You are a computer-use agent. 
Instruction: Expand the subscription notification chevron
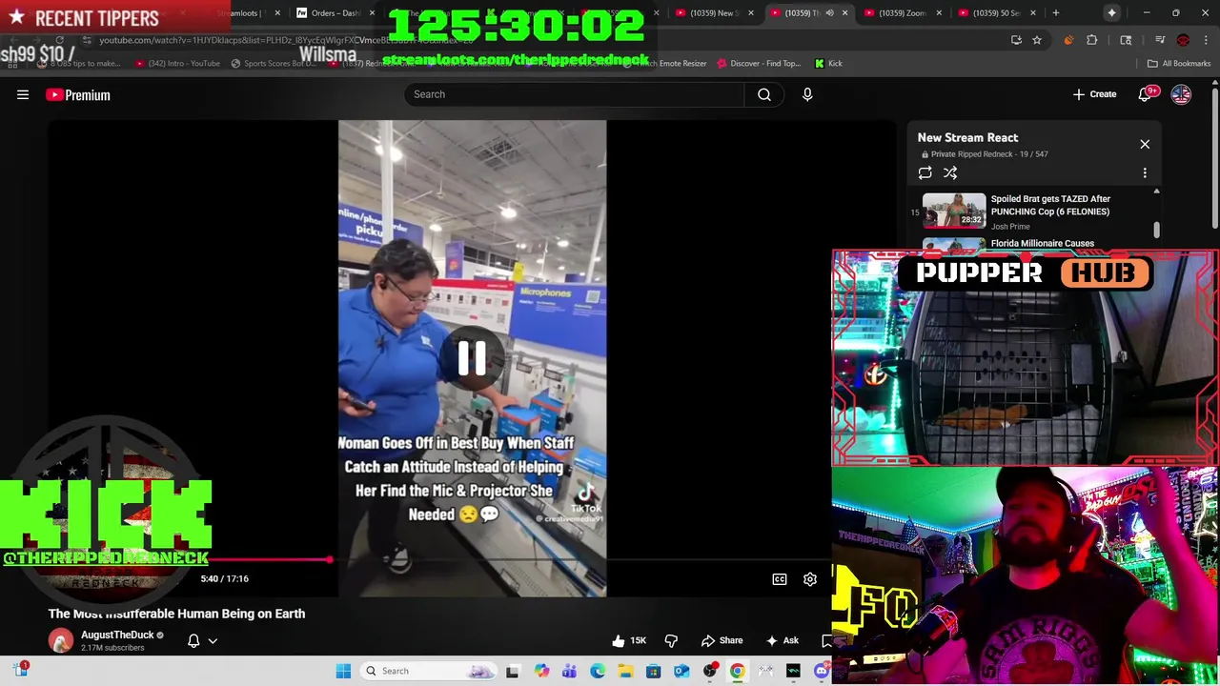tap(213, 640)
